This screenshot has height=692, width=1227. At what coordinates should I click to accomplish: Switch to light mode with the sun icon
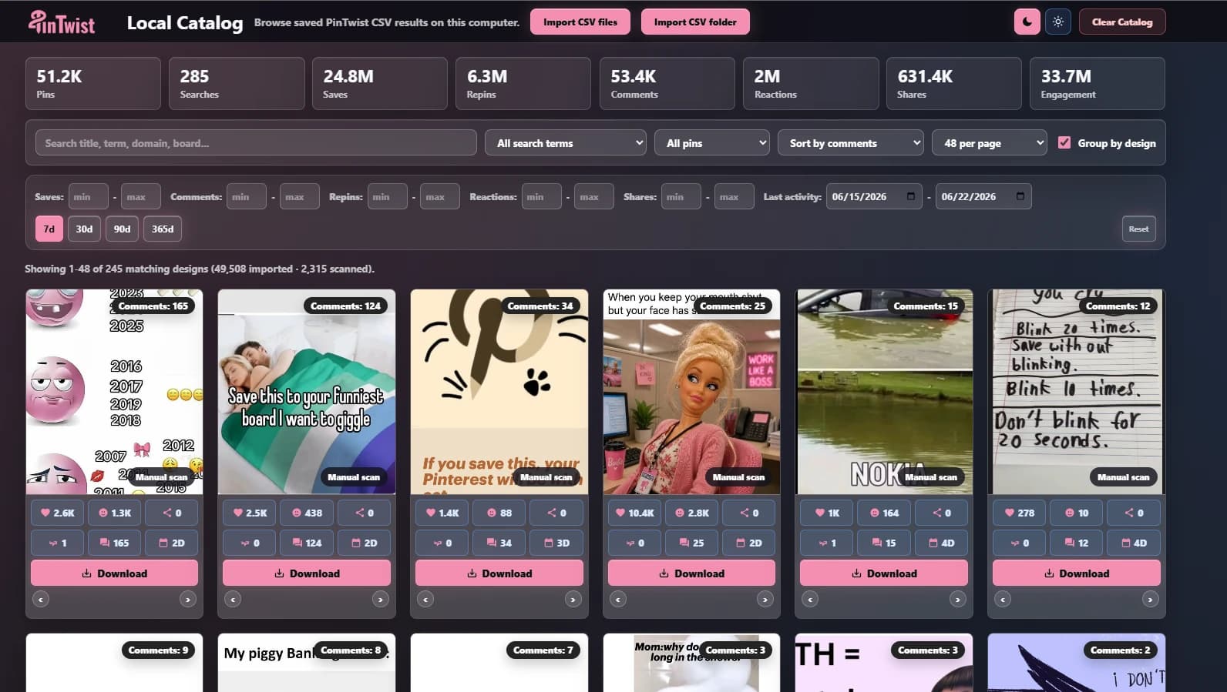1058,22
